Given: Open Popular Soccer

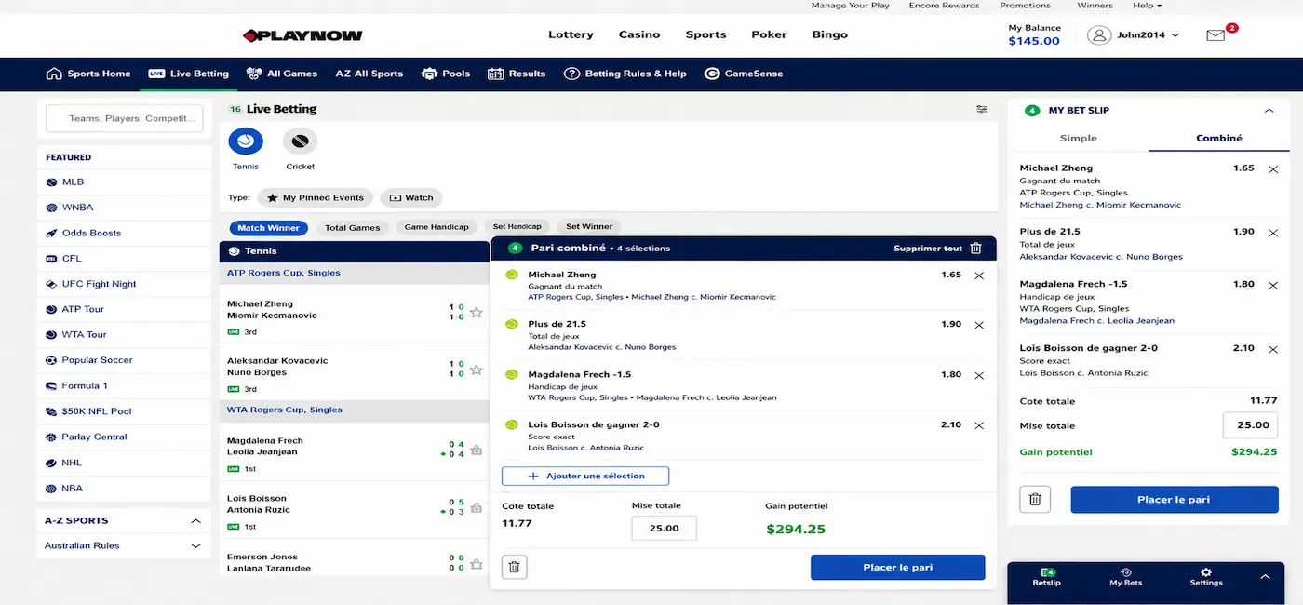Looking at the screenshot, I should [125, 360].
